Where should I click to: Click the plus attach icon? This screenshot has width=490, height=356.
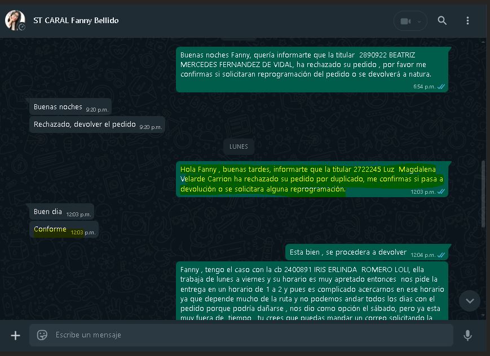(x=15, y=335)
